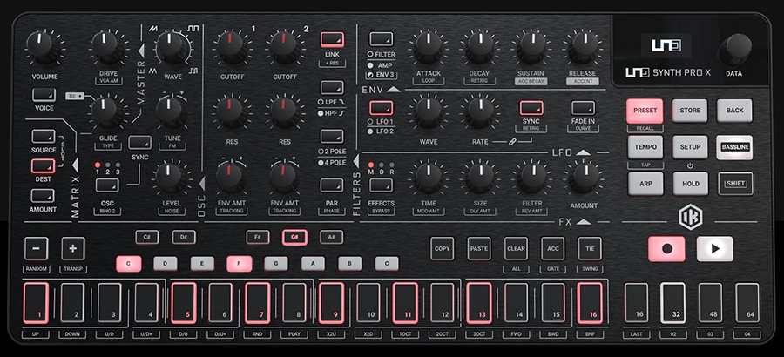
Task: Toggle the 2 POLE / 4 POLE button
Action: (332, 137)
